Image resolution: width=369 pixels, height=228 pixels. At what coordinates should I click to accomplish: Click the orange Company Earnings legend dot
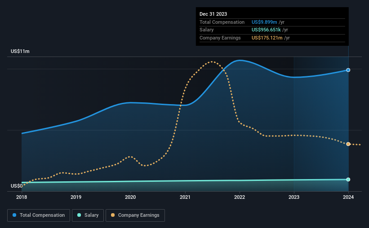tap(113, 215)
